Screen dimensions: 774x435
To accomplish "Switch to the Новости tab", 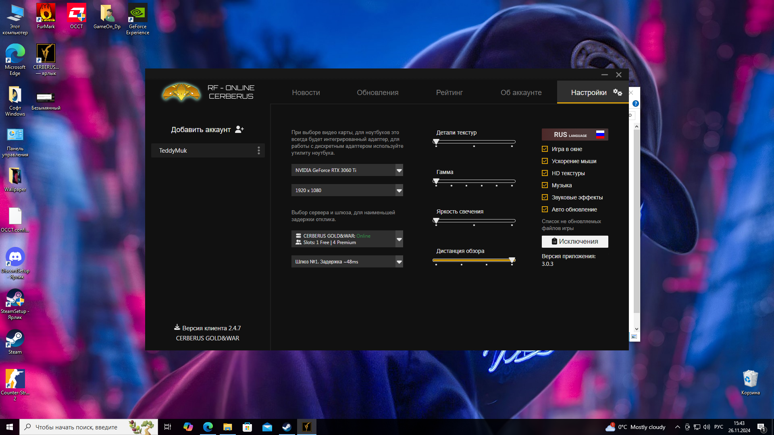I will coord(306,92).
